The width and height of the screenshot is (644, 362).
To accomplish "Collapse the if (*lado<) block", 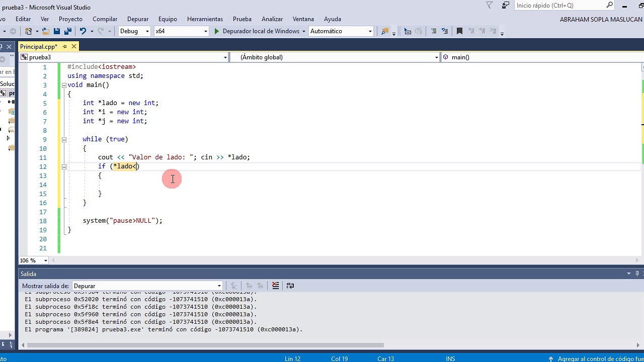I will [64, 166].
